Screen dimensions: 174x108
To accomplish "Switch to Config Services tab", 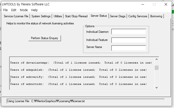I will click(138, 16).
